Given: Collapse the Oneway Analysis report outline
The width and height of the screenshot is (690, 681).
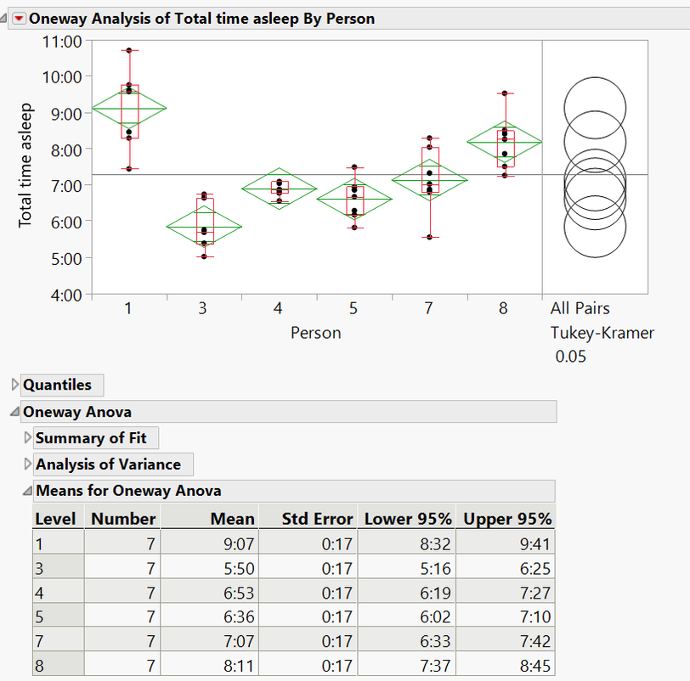Looking at the screenshot, I should click(x=7, y=19).
